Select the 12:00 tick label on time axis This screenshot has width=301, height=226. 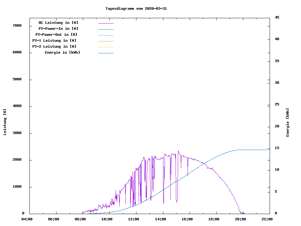(x=134, y=219)
